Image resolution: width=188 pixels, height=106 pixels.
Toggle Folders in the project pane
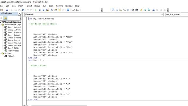tap(5, 18)
